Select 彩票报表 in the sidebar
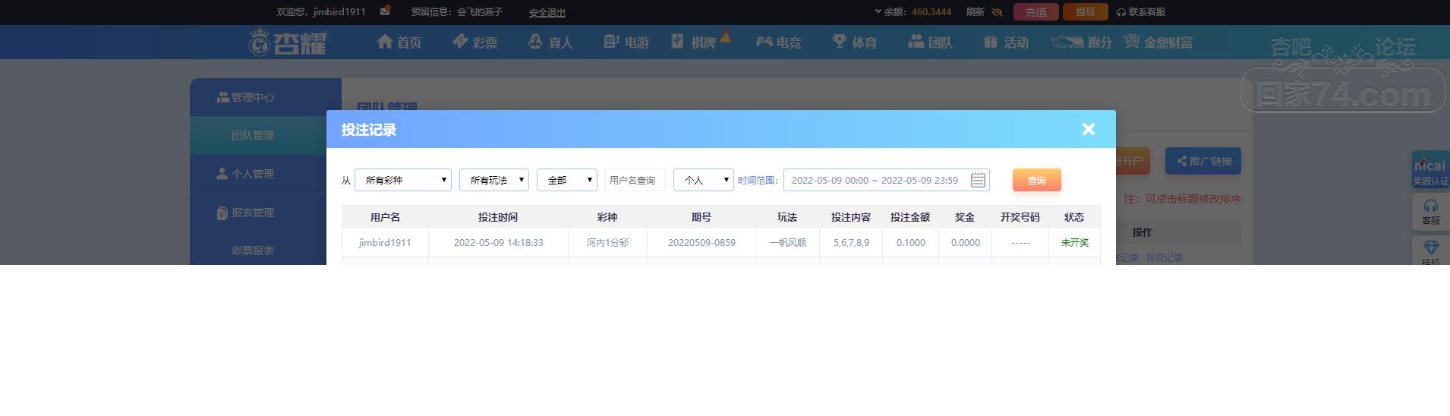The height and width of the screenshot is (416, 1450). click(x=253, y=251)
